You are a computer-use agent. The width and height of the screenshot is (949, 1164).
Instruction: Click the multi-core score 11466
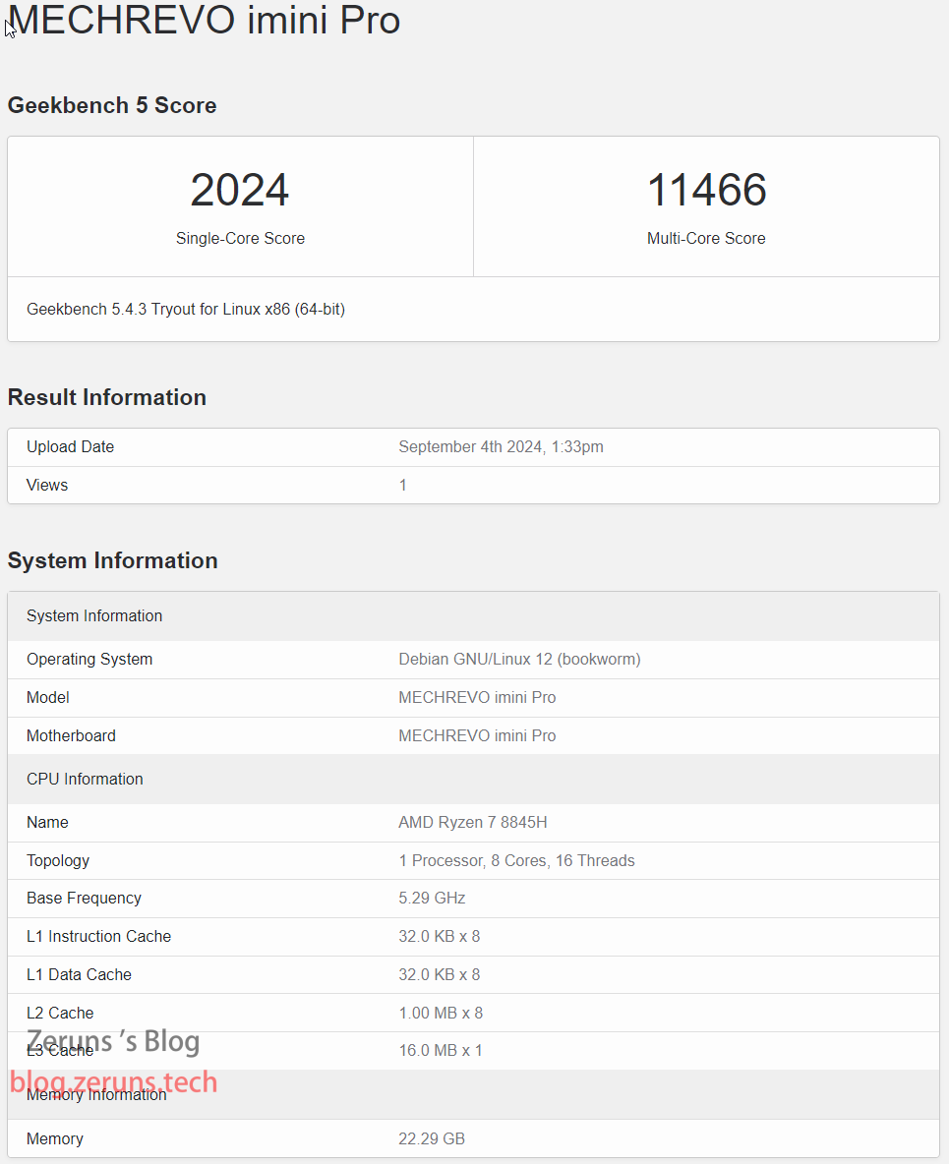(x=706, y=191)
